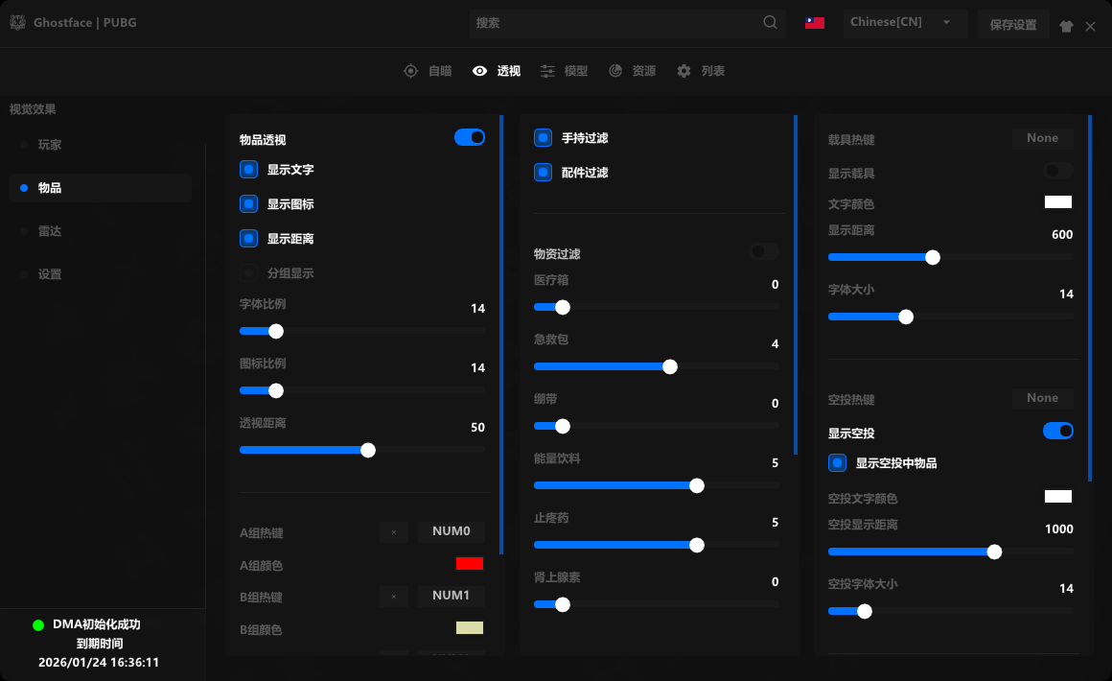Select 雷达 in the left sidebar

pos(50,231)
